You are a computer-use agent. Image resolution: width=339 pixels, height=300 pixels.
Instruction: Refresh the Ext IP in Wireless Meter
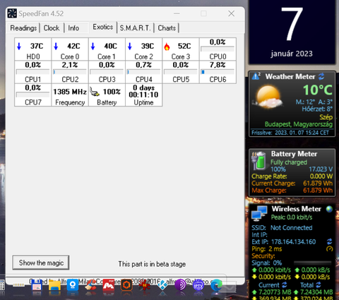(x=329, y=241)
